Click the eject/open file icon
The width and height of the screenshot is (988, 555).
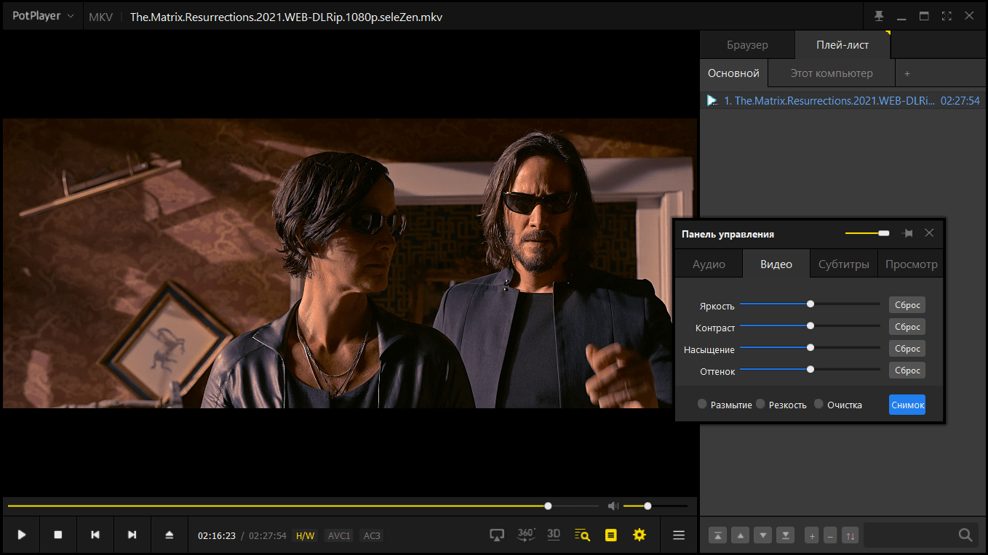tap(170, 535)
